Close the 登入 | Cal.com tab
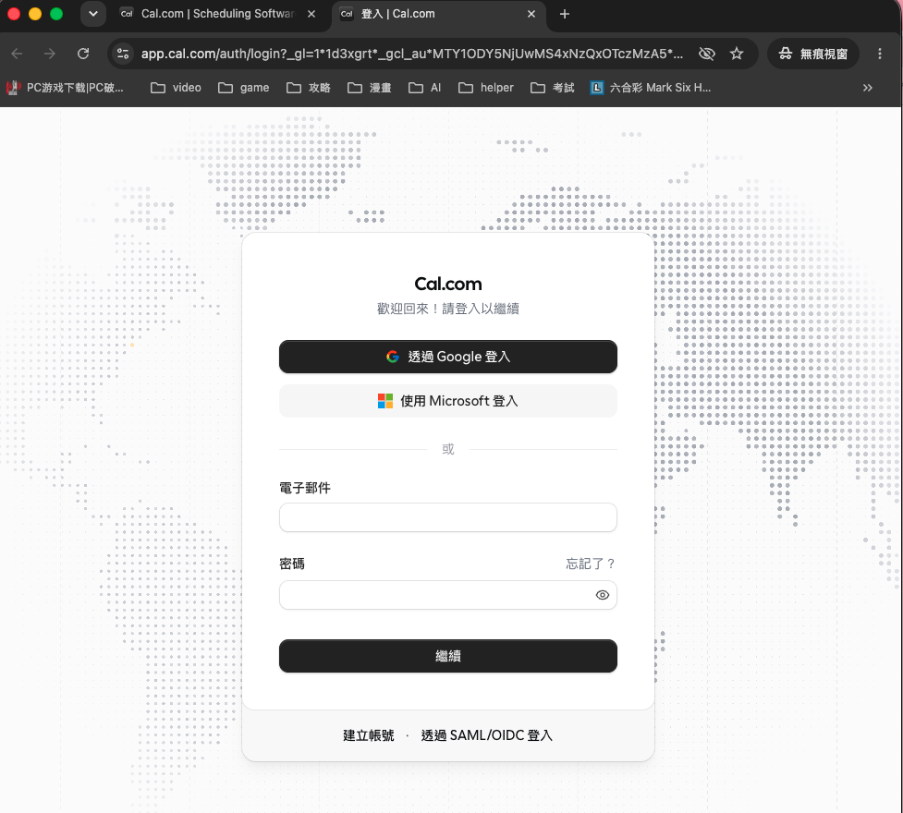 (x=531, y=14)
